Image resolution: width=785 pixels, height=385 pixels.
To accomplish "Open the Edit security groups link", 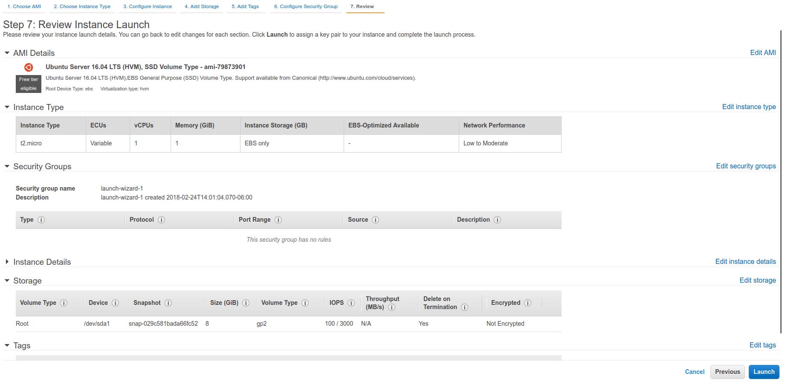I will (x=746, y=166).
